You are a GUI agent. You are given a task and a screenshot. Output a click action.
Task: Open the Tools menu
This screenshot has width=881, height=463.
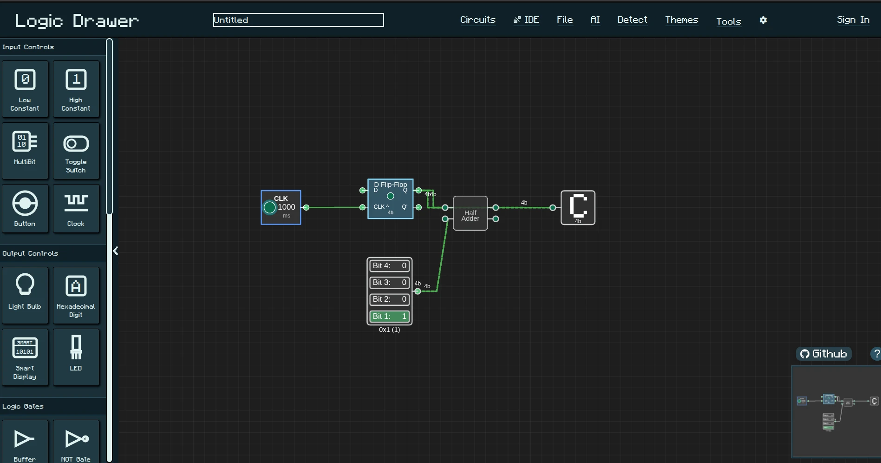(728, 21)
